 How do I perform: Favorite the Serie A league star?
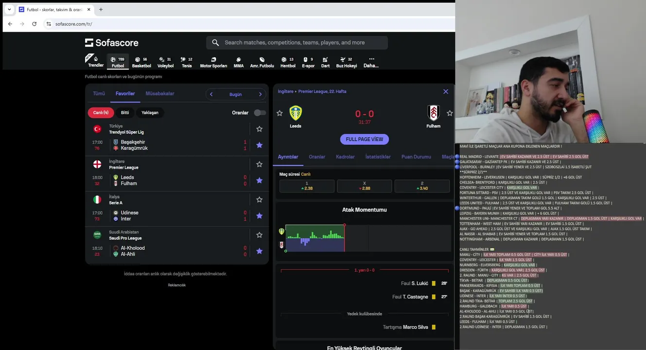[x=259, y=199]
